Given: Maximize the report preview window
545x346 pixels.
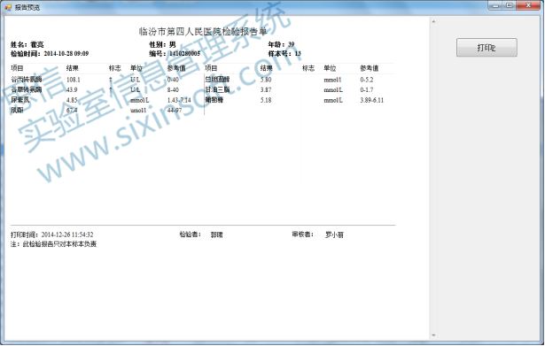Looking at the screenshot, I should pos(510,5).
